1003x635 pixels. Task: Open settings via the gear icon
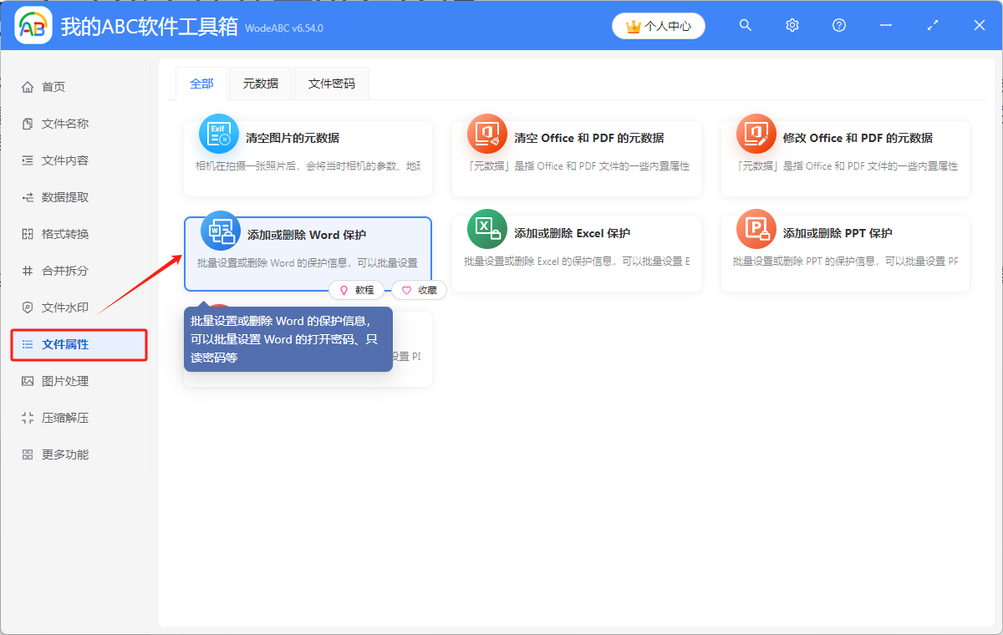(x=792, y=26)
